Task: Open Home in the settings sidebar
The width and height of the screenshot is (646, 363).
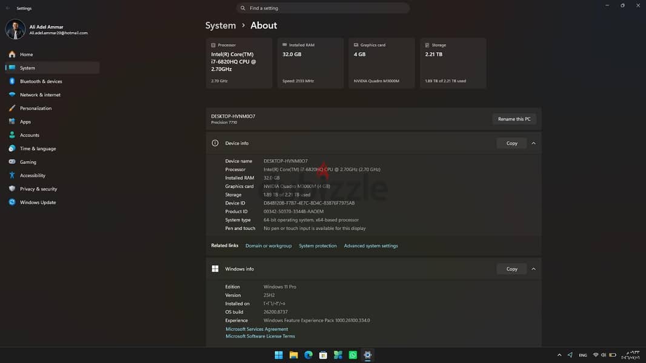Action: click(52, 54)
